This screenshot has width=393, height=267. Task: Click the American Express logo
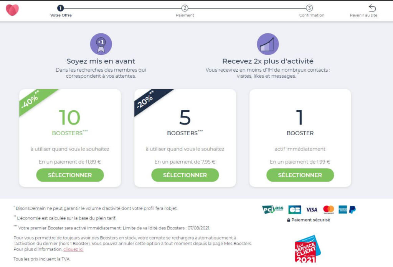tap(343, 210)
